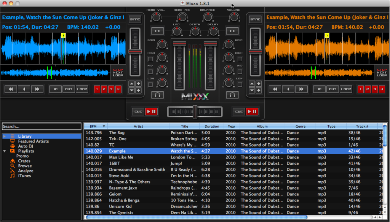This screenshot has height=222, width=390.
Task: Open Crates in sidebar
Action: pos(24,161)
